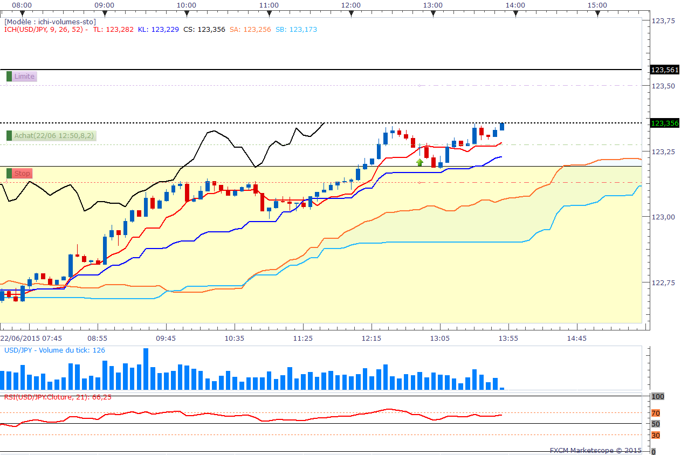The height and width of the screenshot is (455, 681).
Task: Click the 11:25 bottom axis label
Action: [x=303, y=339]
